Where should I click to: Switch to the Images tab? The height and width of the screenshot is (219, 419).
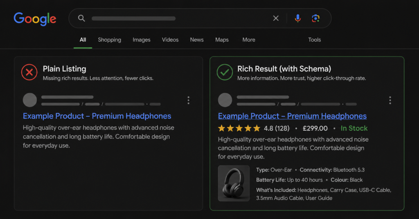pyautogui.click(x=142, y=40)
